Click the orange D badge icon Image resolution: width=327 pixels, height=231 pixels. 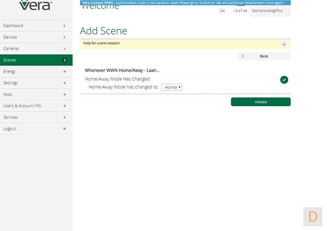313,217
